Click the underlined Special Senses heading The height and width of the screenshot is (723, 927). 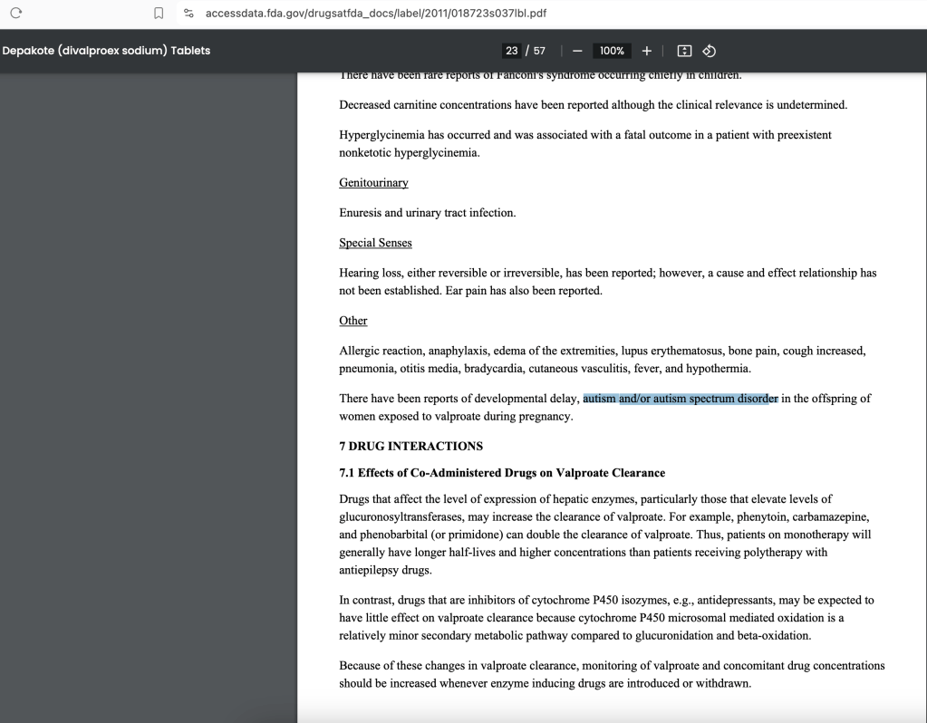(375, 243)
